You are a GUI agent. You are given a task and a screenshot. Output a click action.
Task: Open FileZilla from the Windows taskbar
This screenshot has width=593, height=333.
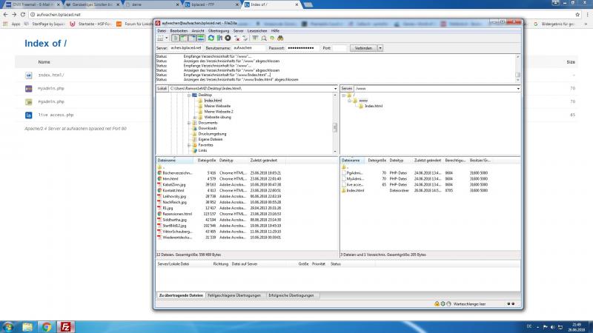(x=66, y=326)
